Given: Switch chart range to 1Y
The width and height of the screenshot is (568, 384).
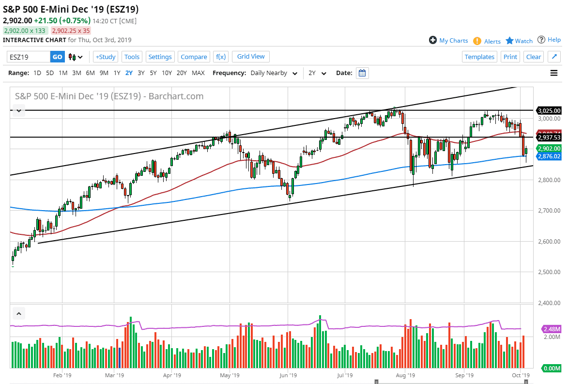Looking at the screenshot, I should coord(117,73).
